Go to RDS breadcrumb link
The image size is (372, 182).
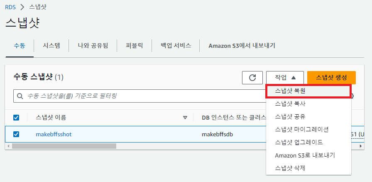10,7
